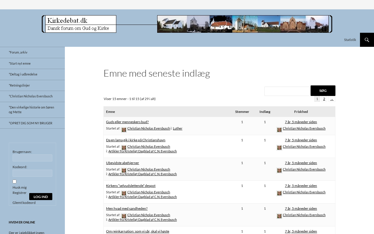374x234 pixels.
Task: Open *OPRET DIG SOM NY BRUGER item
Action: tap(32, 123)
